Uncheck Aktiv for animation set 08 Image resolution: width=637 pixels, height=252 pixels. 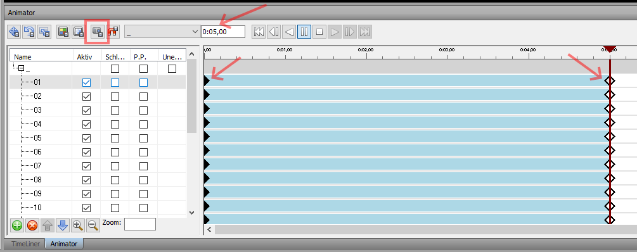tap(86, 180)
